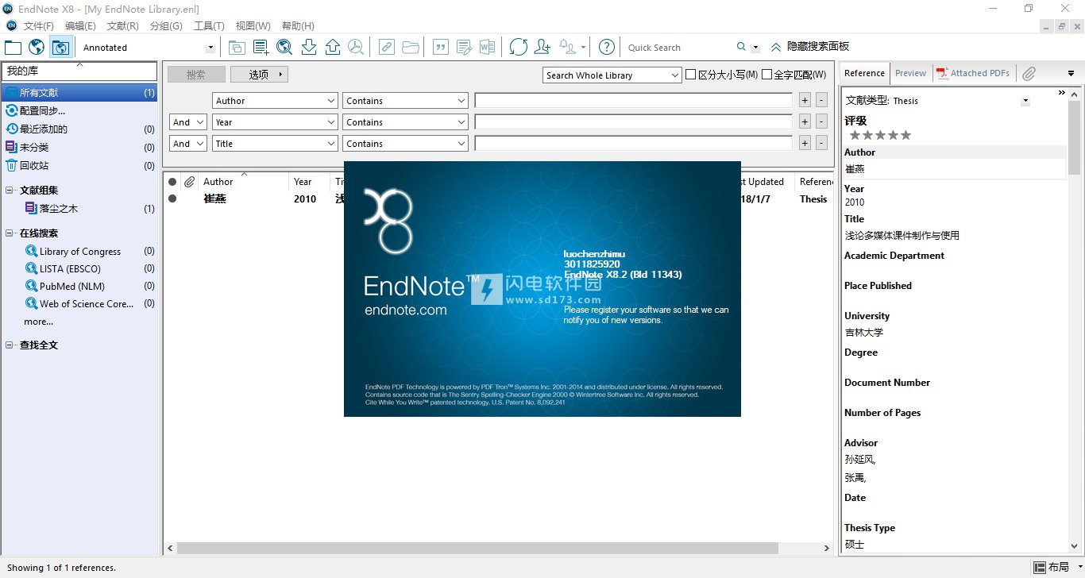The image size is (1085, 578).
Task: Click more... under online search
Action: click(39, 322)
